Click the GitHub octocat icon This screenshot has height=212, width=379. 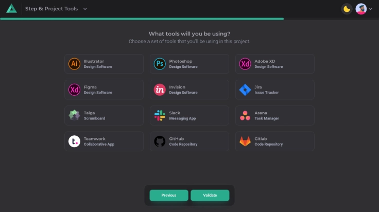pos(160,141)
